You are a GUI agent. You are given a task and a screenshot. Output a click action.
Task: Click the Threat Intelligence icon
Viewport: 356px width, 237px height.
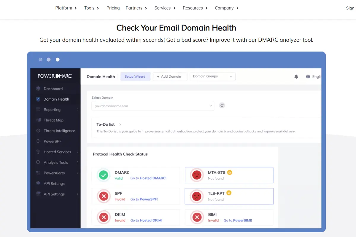pyautogui.click(x=38, y=131)
